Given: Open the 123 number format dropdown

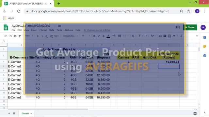Looking at the screenshot, I should [x=56, y=36].
